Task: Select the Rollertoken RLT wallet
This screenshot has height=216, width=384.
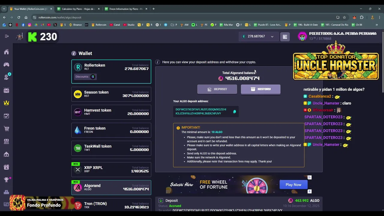Action: coord(111,71)
